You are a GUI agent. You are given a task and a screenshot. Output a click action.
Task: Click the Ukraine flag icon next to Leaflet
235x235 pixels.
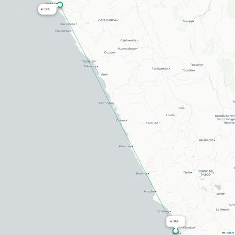[223, 233]
